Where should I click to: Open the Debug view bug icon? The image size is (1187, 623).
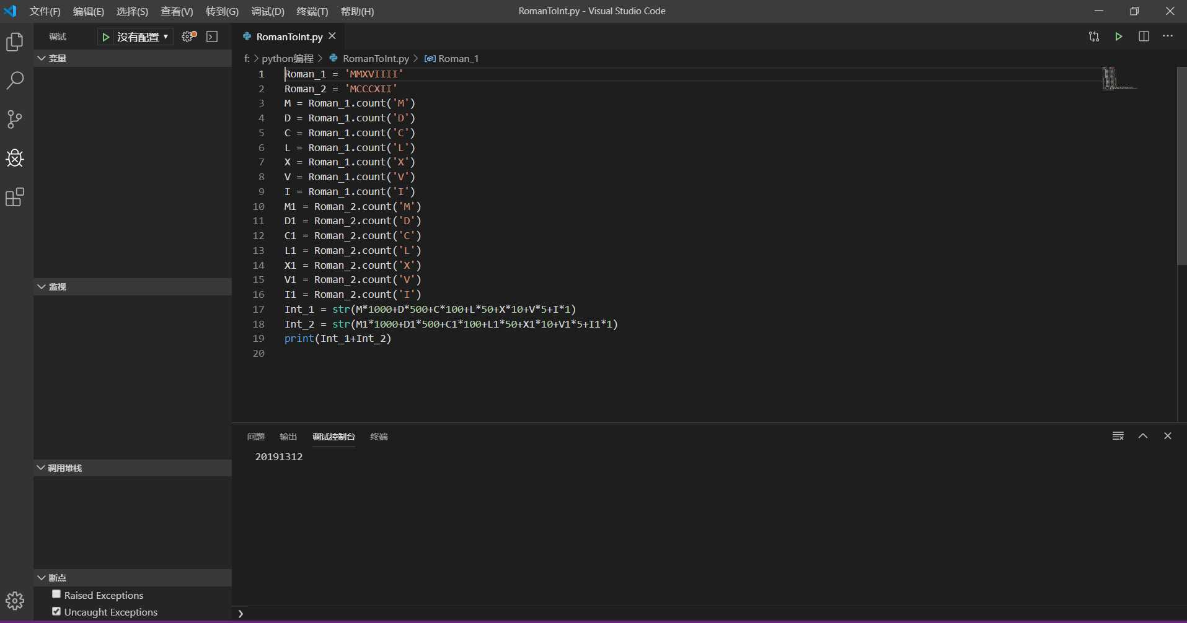pyautogui.click(x=15, y=159)
